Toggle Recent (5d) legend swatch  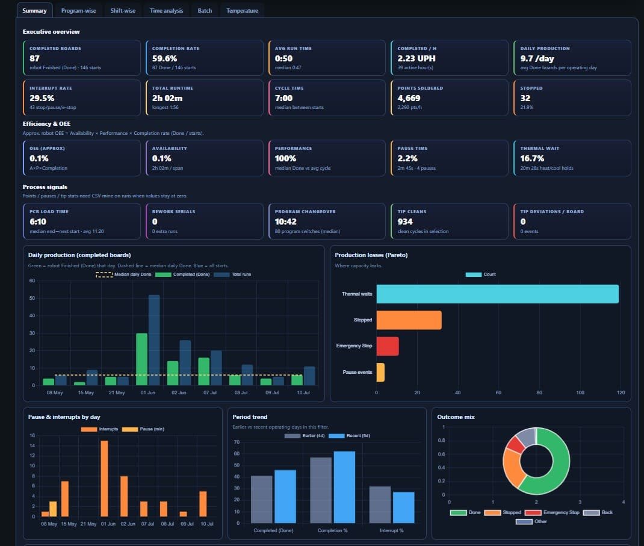coord(336,435)
